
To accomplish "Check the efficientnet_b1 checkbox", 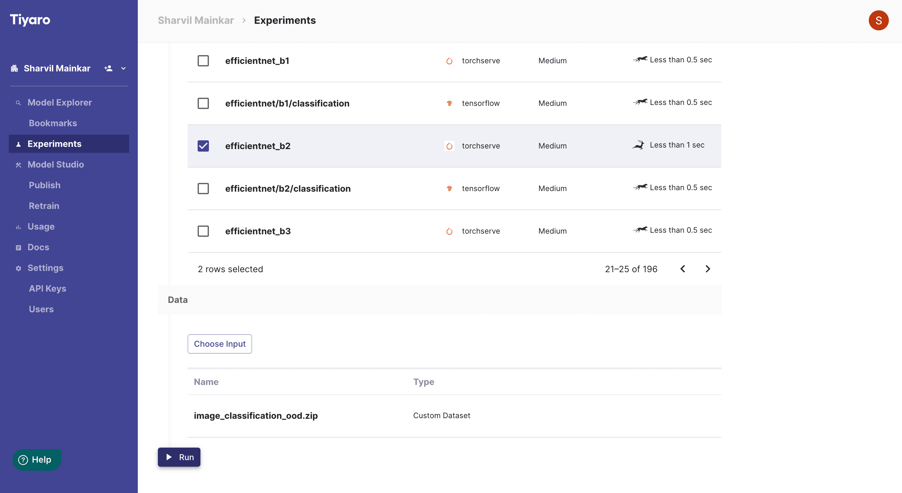I will (x=203, y=60).
